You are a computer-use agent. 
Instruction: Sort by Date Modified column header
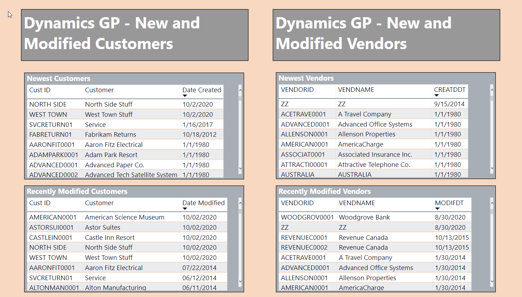203,203
